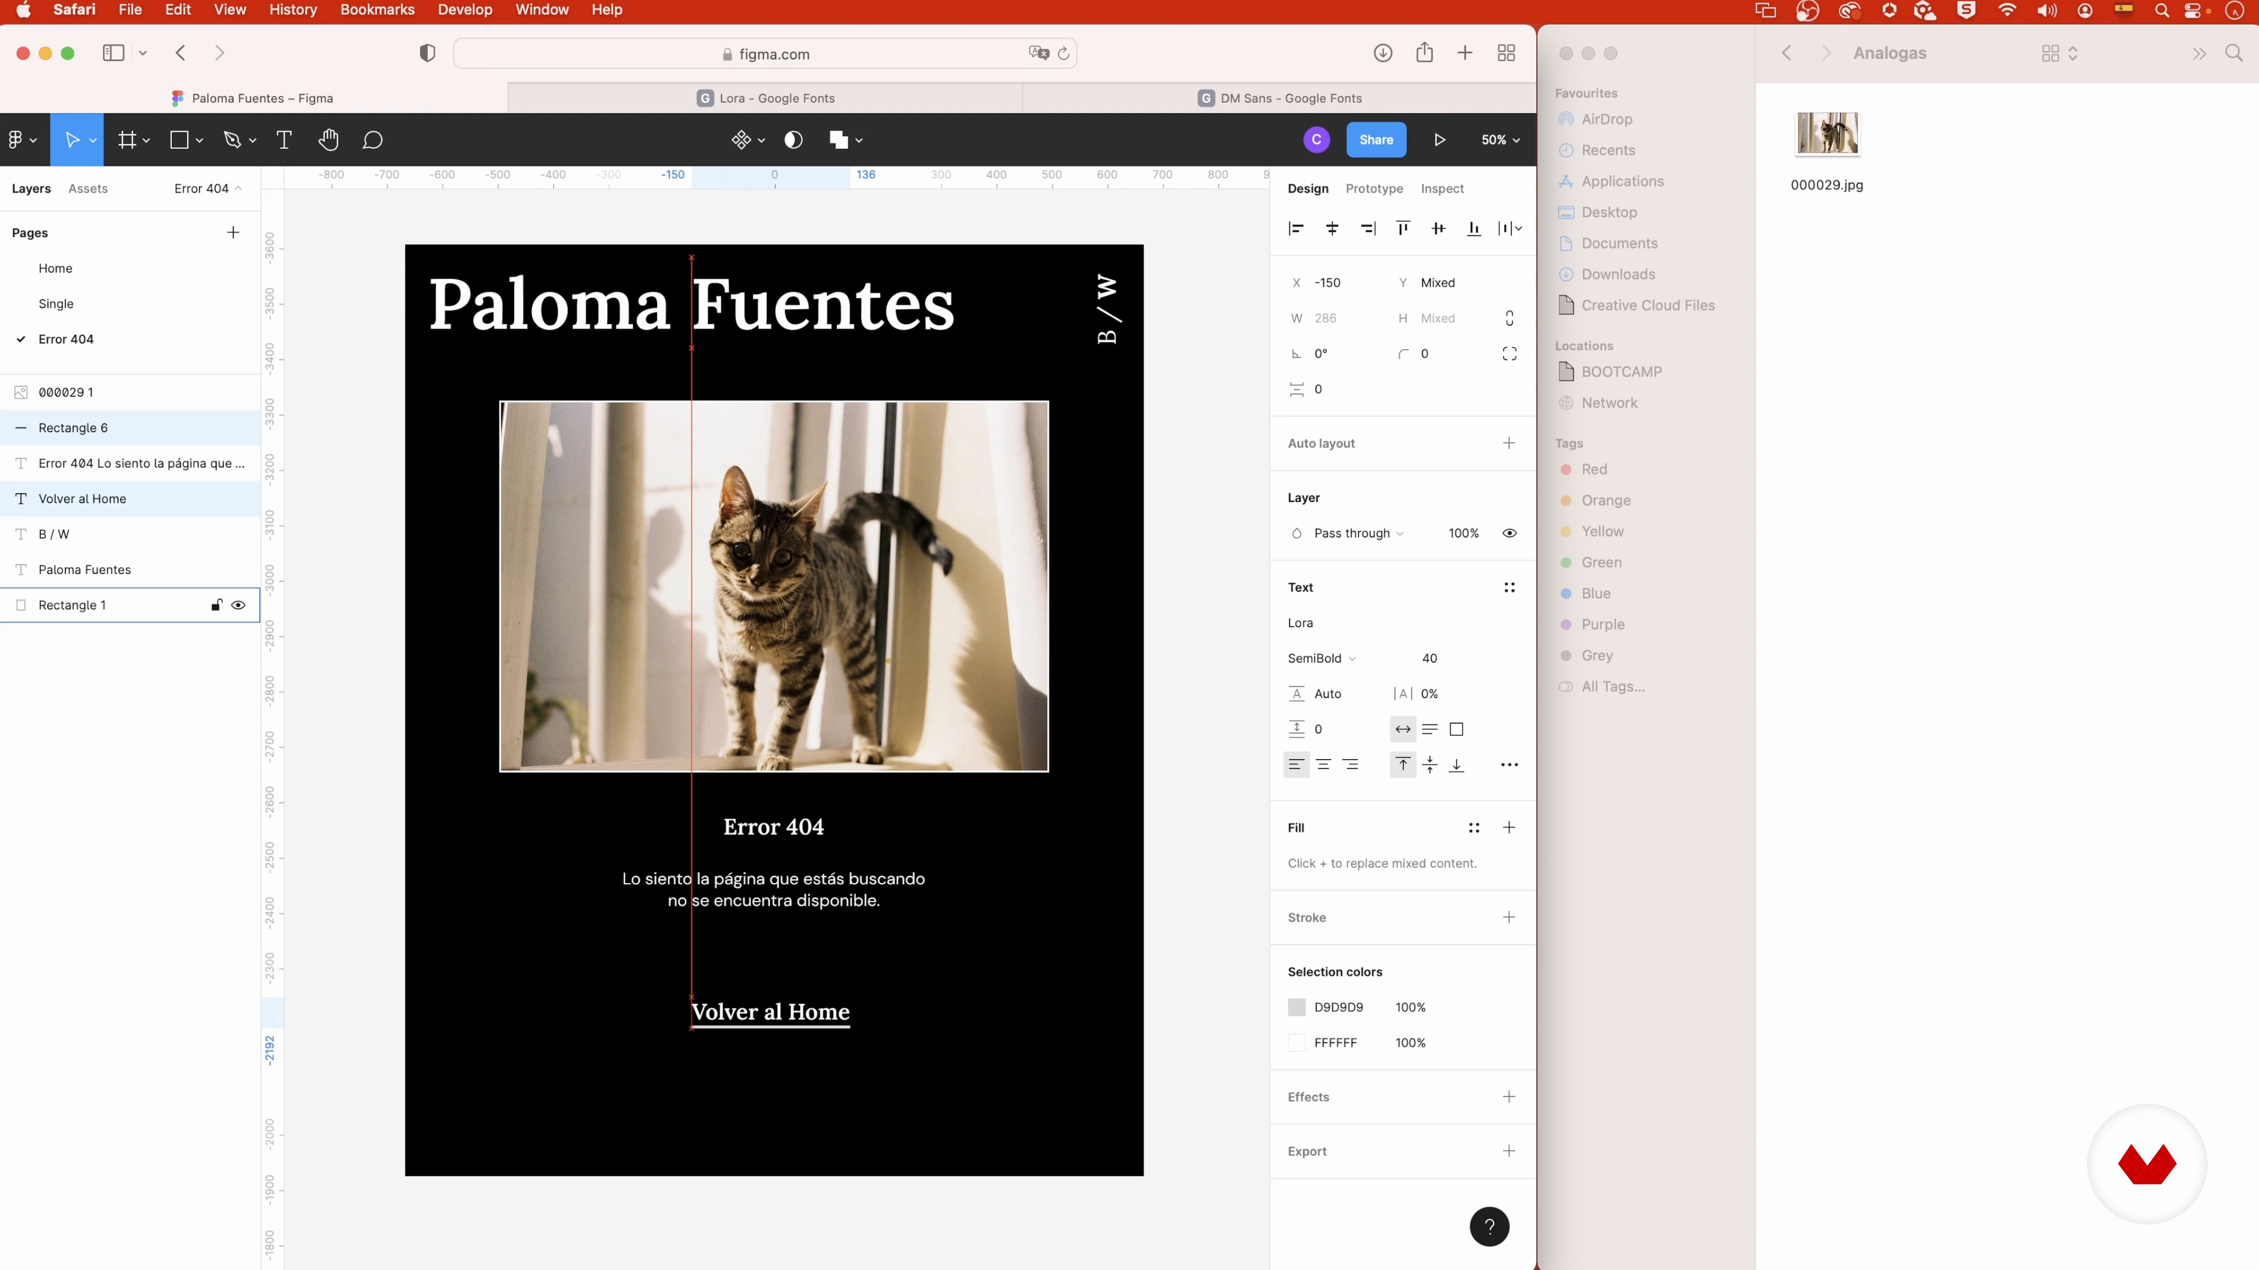This screenshot has height=1270, width=2259.
Task: Select the Text tool
Action: pyautogui.click(x=284, y=141)
